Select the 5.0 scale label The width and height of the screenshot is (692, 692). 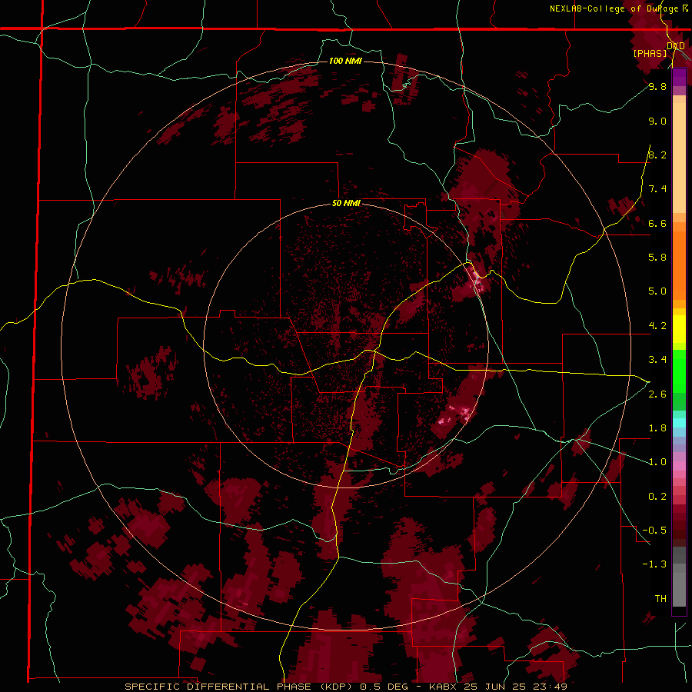click(657, 291)
